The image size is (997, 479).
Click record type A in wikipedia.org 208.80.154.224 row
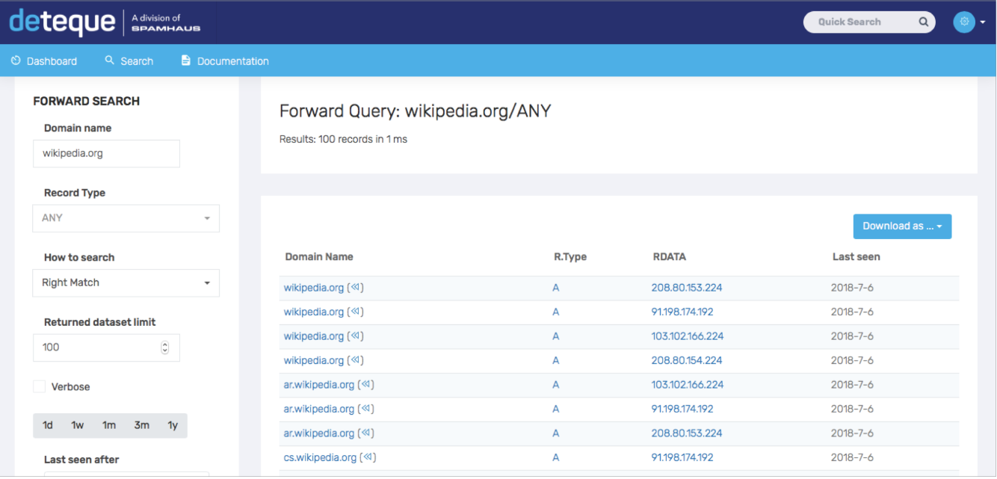(556, 360)
